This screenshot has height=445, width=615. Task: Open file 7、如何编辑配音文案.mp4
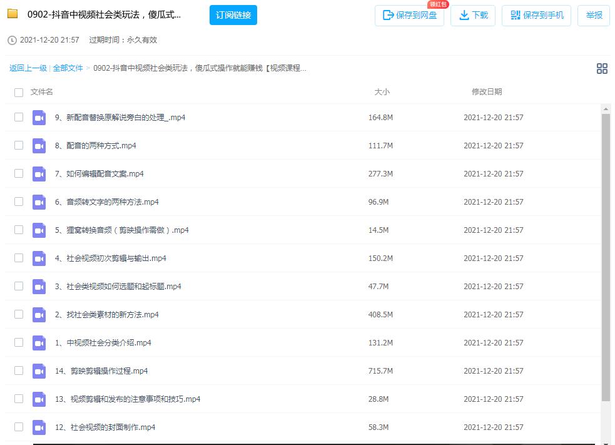pos(99,174)
